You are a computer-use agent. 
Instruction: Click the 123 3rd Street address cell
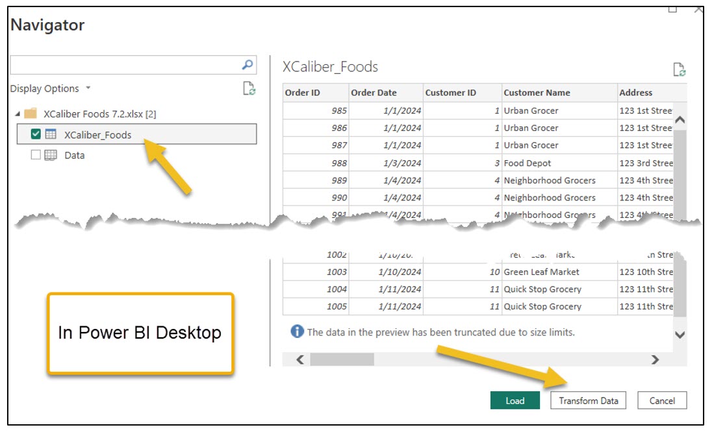(646, 163)
